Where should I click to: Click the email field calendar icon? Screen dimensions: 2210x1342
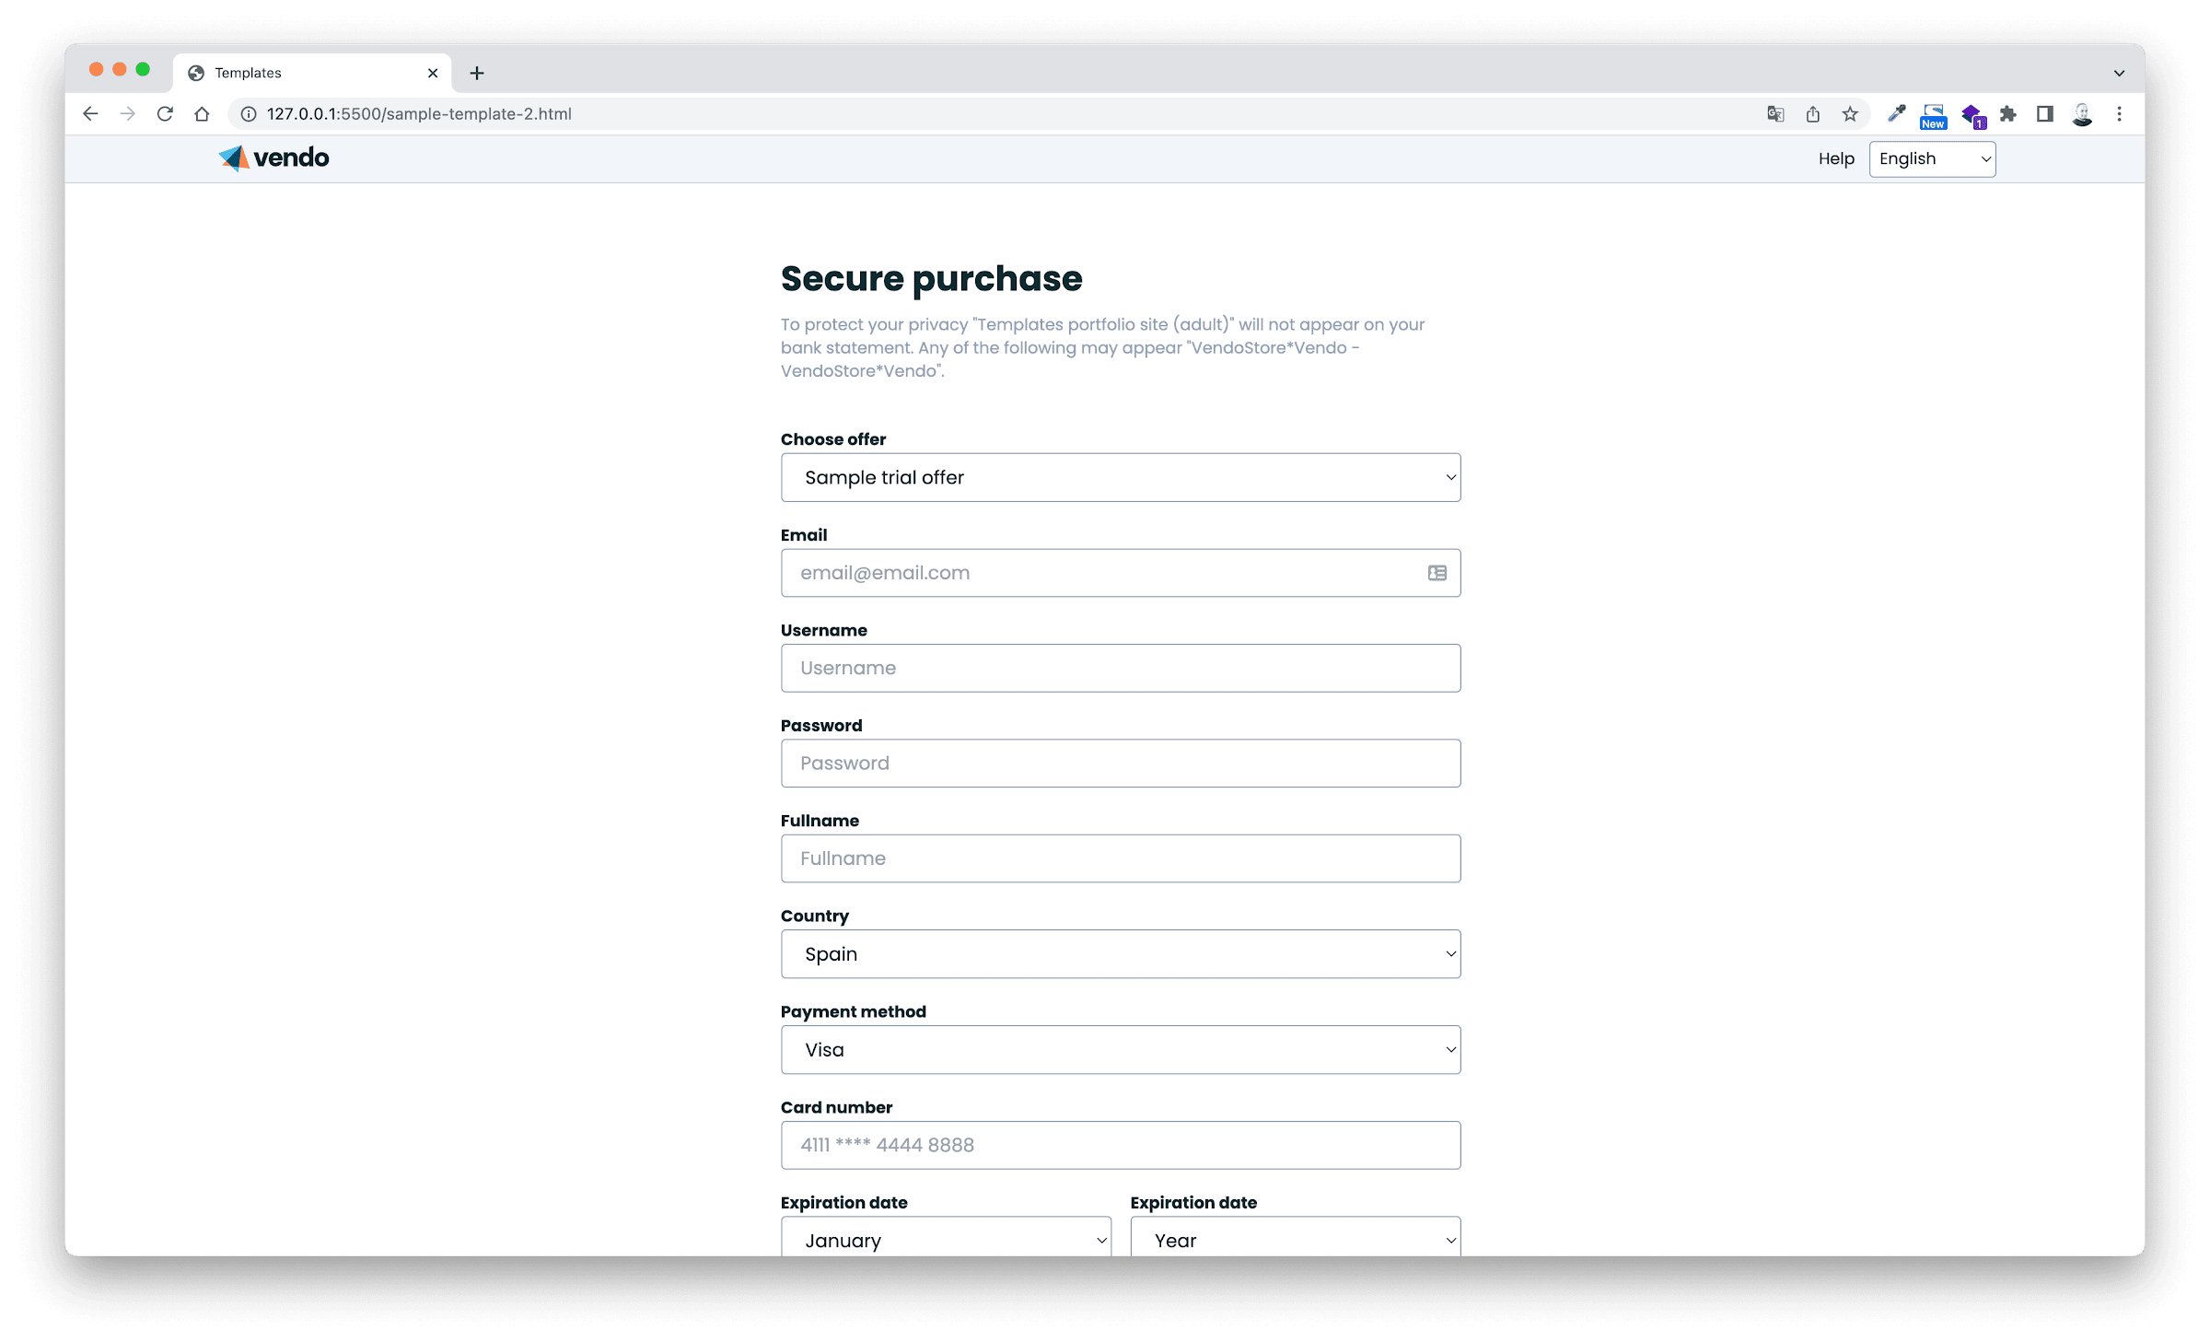pos(1436,572)
